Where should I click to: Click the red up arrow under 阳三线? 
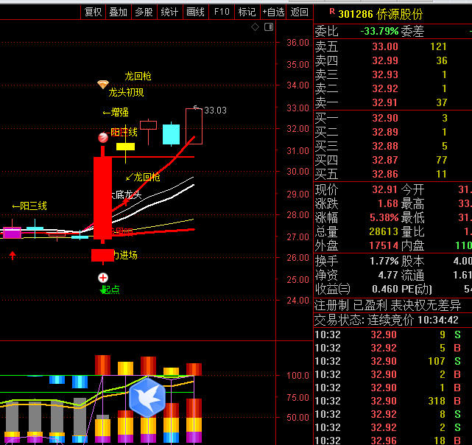point(13,255)
